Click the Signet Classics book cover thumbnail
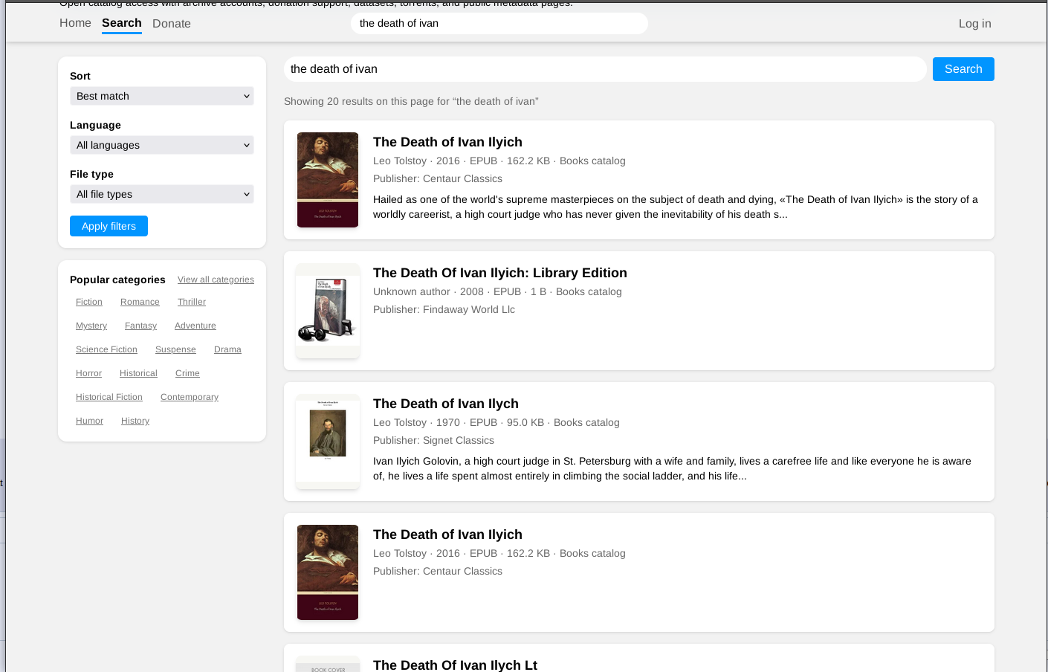The width and height of the screenshot is (1048, 672). click(x=328, y=442)
